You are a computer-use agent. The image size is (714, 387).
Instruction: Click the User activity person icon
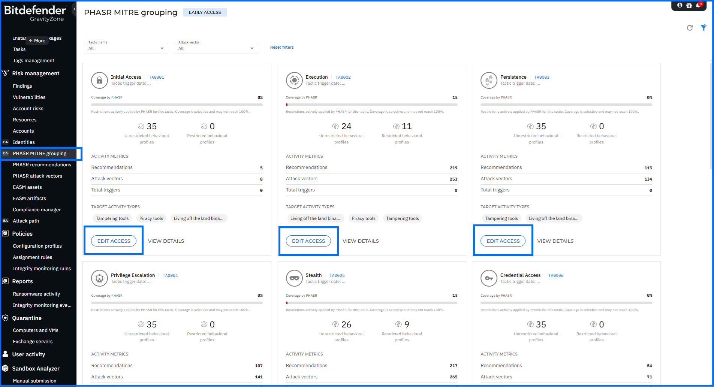click(x=6, y=354)
